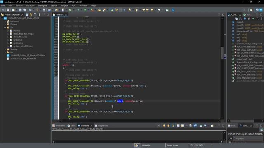The image size is (264, 148).
Task: Click the editor horizontal scroll right arrow
Action: point(219,121)
